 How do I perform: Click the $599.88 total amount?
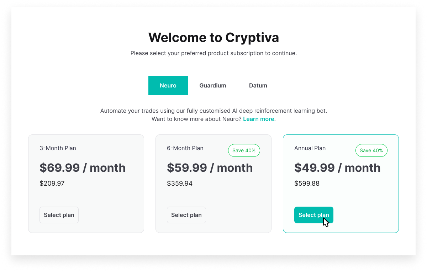[x=307, y=184]
